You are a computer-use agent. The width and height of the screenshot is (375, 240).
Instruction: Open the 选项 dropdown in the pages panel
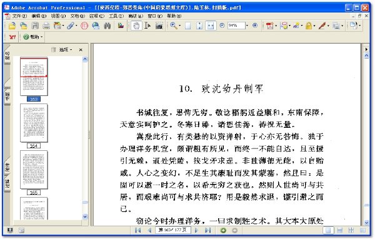pyautogui.click(x=65, y=50)
